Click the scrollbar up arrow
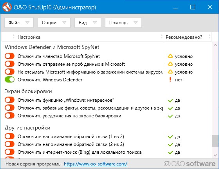 [215, 45]
